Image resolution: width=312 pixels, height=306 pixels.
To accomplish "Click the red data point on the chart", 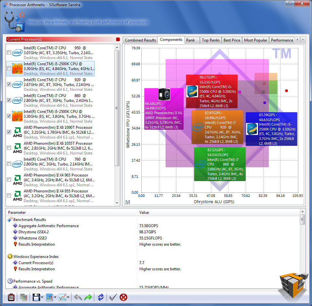I will 286,91.
